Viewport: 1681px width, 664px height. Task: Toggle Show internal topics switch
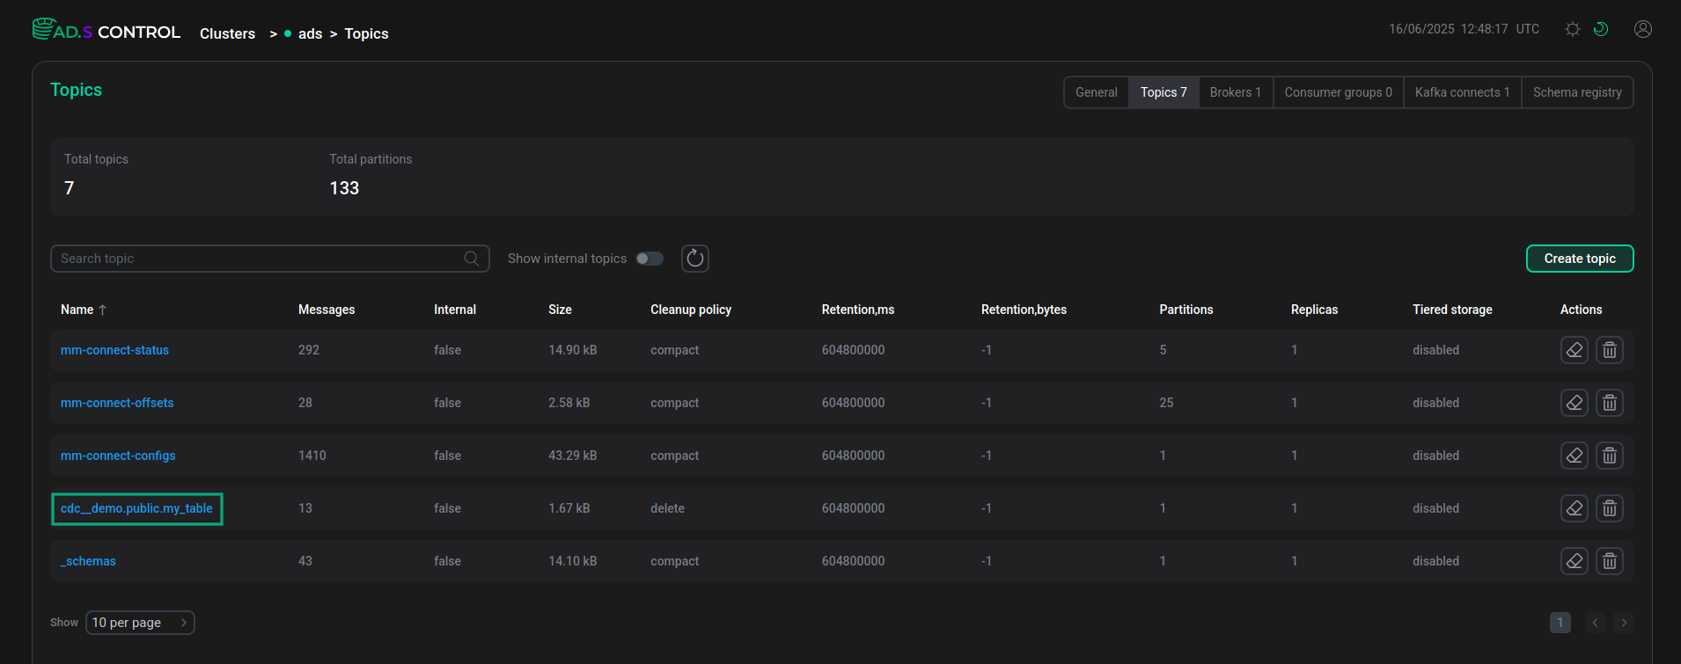coord(650,259)
